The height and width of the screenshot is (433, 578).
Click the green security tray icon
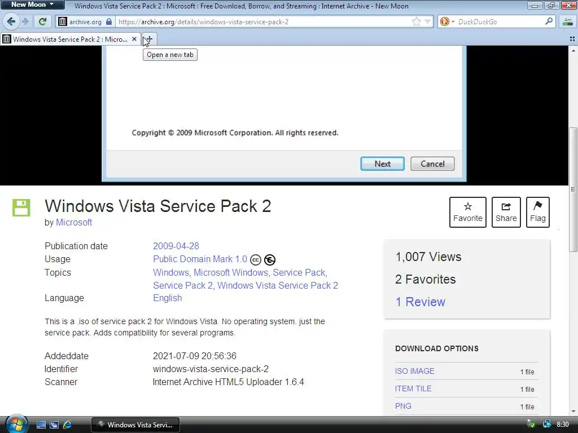(x=532, y=425)
